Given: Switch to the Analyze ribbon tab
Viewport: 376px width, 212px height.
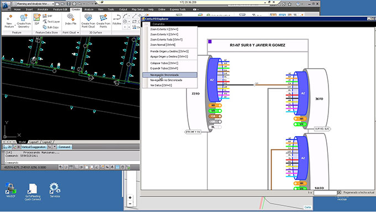Looking at the screenshot, I should [88, 9].
